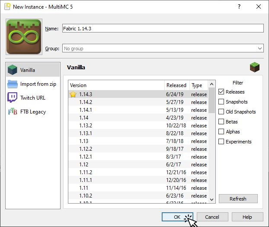The width and height of the screenshot is (269, 227).
Task: Close the New Instance dialog
Action: point(259,6)
